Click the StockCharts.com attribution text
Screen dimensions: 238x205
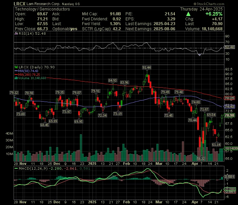coord(209,4)
